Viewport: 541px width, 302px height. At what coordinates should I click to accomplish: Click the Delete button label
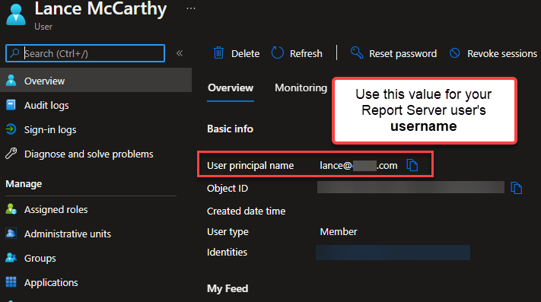[x=245, y=54]
